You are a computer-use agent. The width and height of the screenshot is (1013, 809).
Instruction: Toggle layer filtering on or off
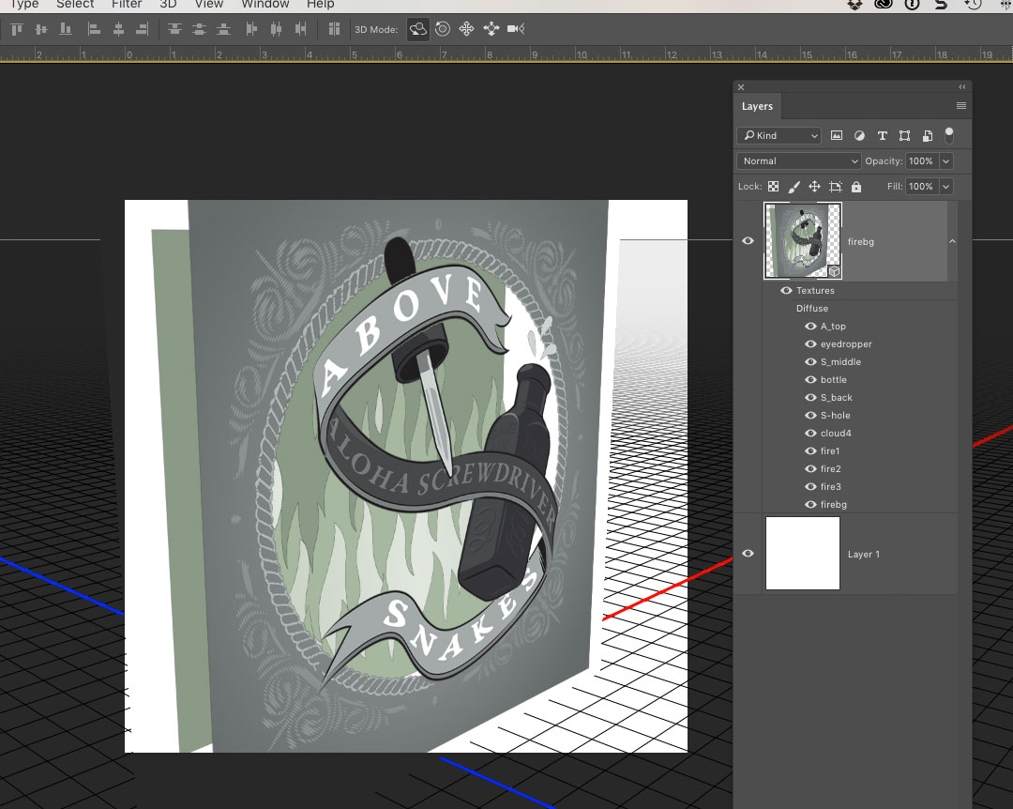[949, 135]
